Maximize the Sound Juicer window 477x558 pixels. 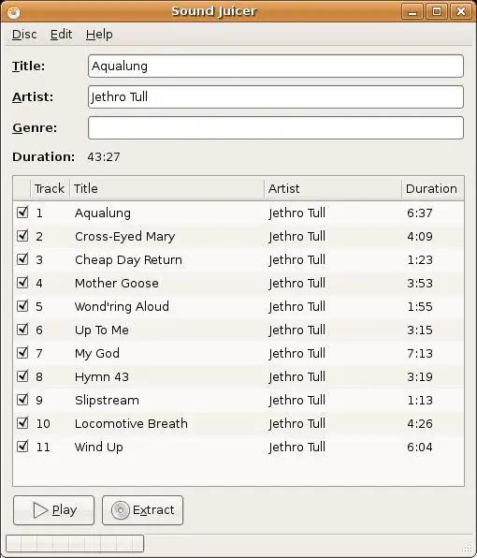coord(437,12)
